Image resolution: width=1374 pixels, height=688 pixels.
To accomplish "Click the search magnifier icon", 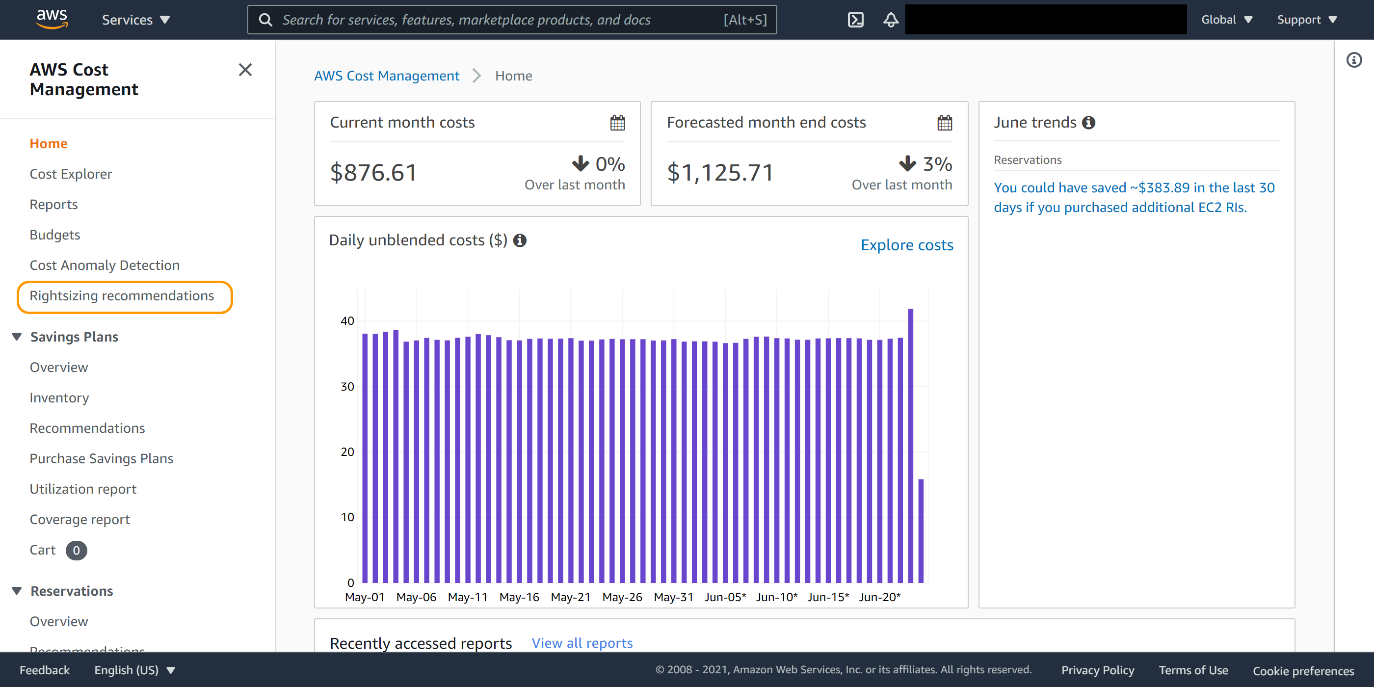I will click(x=265, y=19).
